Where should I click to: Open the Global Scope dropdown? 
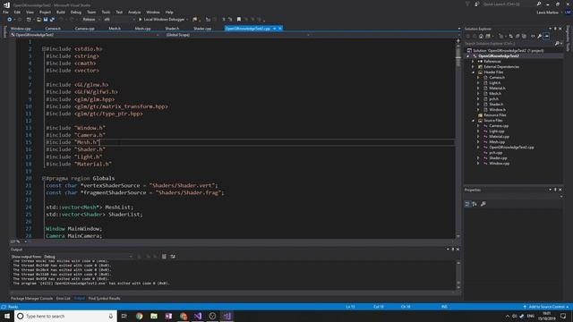(238, 35)
